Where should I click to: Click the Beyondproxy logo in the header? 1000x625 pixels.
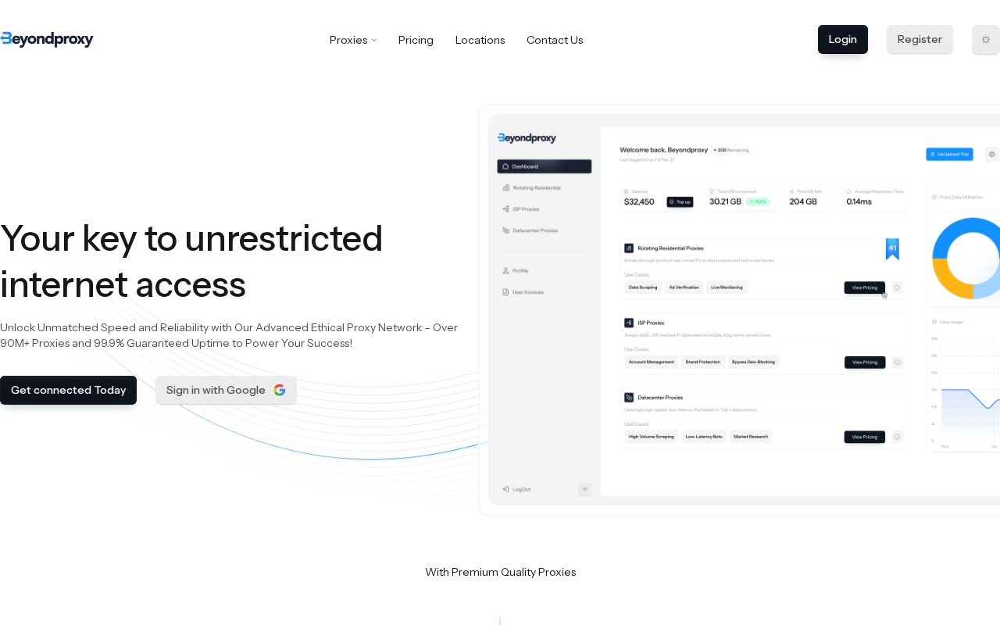[x=47, y=40]
